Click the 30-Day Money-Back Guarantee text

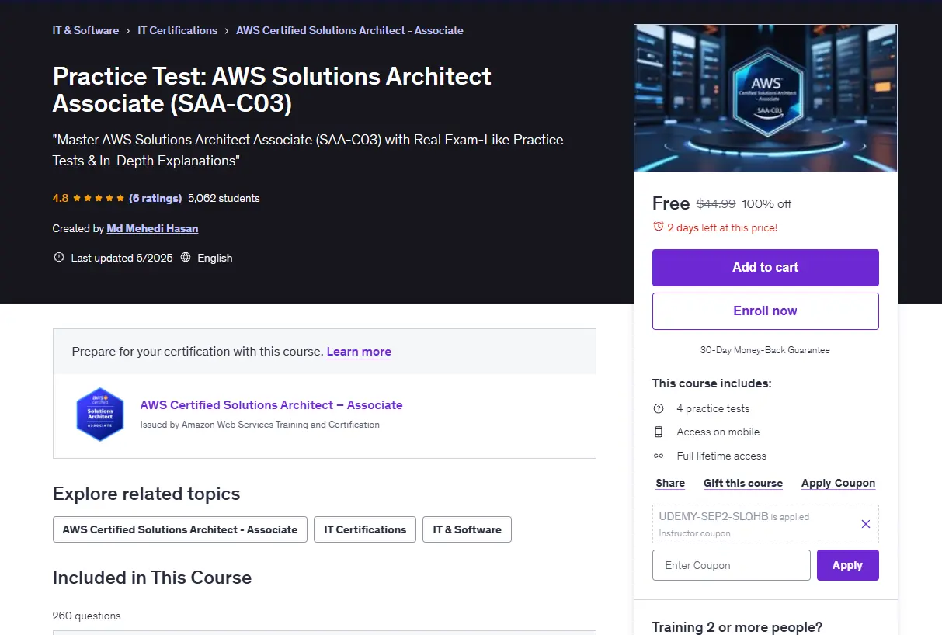click(x=765, y=350)
